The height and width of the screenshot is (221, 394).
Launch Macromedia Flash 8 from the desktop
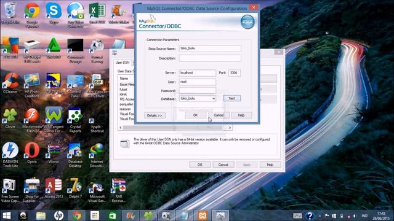click(32, 120)
